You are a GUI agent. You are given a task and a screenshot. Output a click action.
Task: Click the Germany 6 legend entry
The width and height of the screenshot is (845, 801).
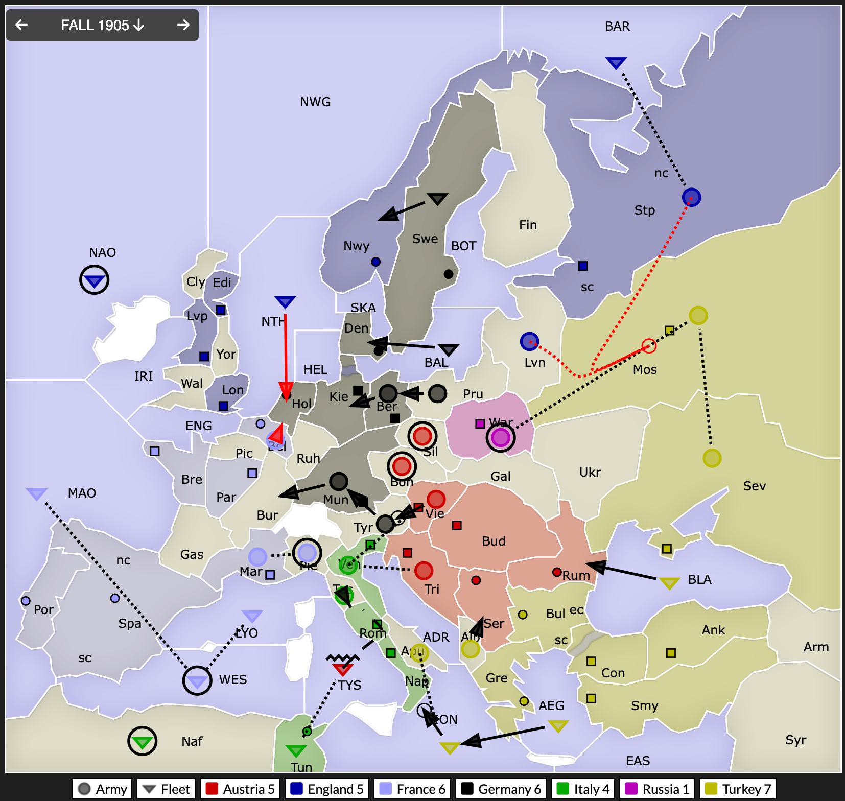coord(501,789)
